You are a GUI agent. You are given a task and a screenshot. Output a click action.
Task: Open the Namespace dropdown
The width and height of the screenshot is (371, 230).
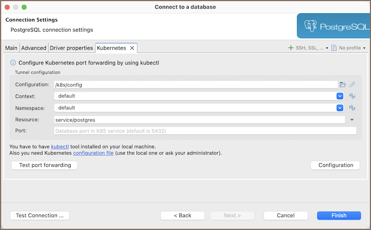[x=340, y=108]
